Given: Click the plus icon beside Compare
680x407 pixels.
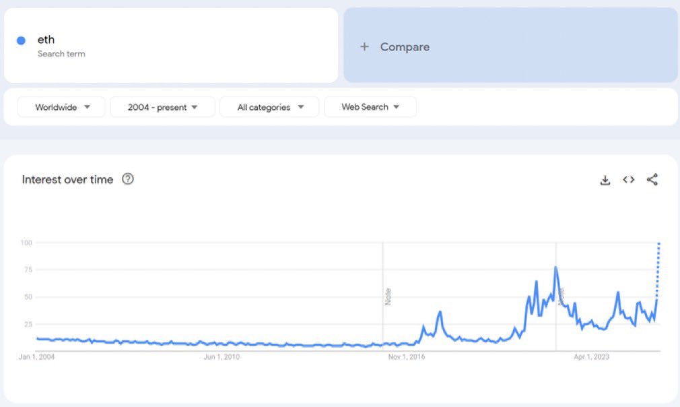Looking at the screenshot, I should click(x=364, y=46).
